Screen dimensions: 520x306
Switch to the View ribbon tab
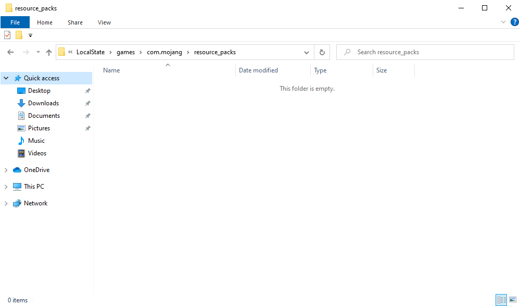[x=104, y=22]
